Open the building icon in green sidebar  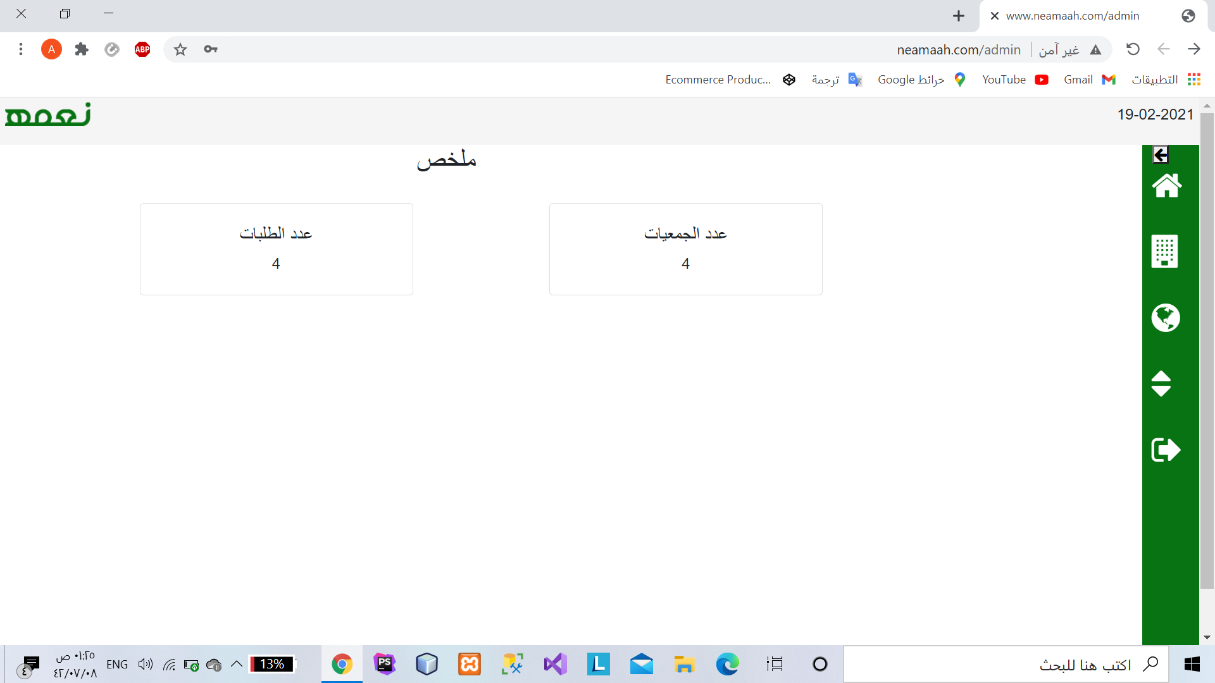[1164, 252]
